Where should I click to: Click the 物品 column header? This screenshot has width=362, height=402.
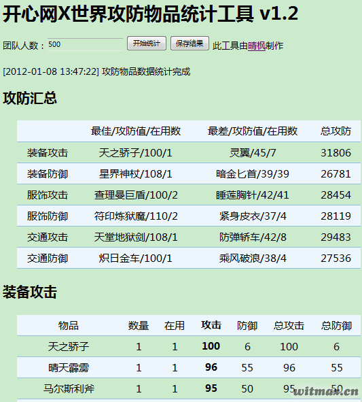click(69, 326)
